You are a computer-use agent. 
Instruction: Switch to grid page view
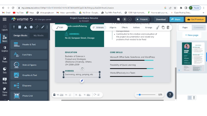(190, 97)
